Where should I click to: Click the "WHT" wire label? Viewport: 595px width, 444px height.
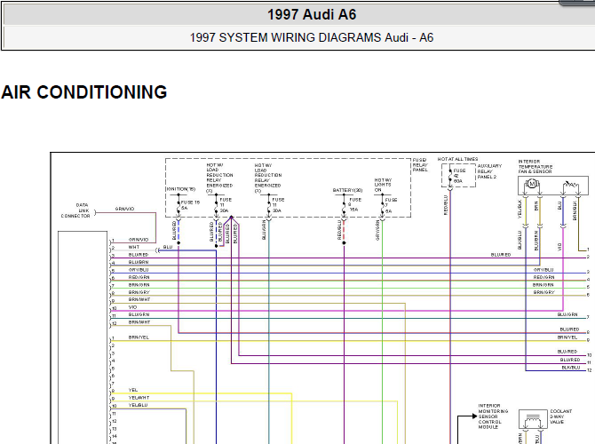(x=133, y=247)
